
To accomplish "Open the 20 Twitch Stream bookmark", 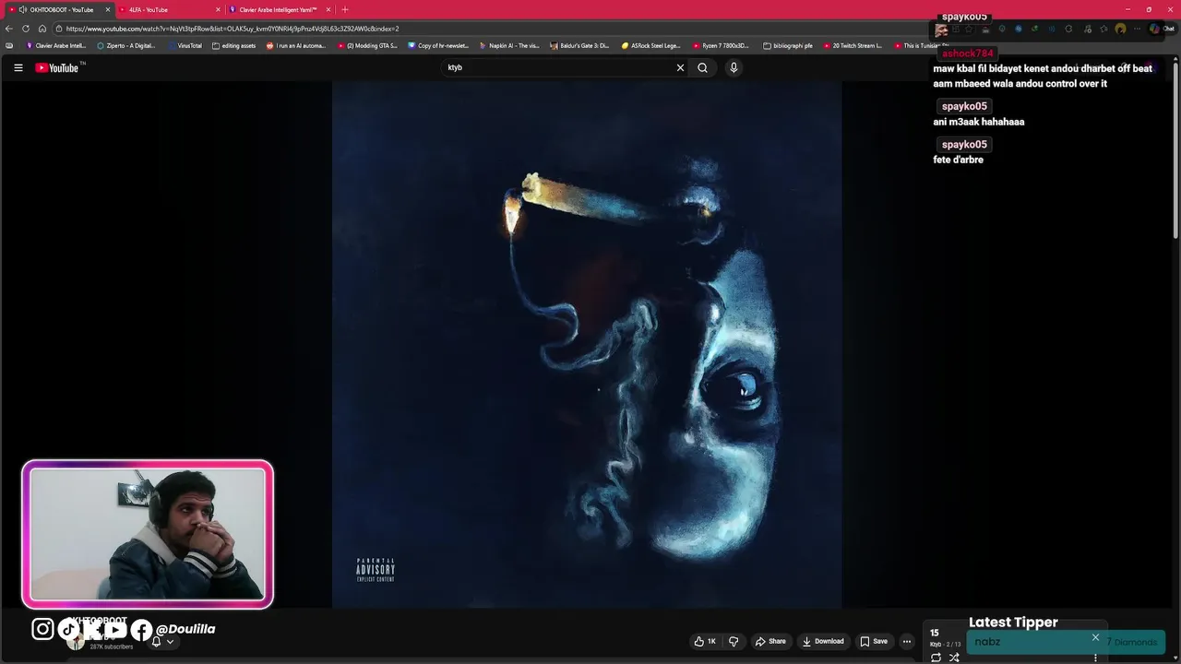I will [x=852, y=45].
